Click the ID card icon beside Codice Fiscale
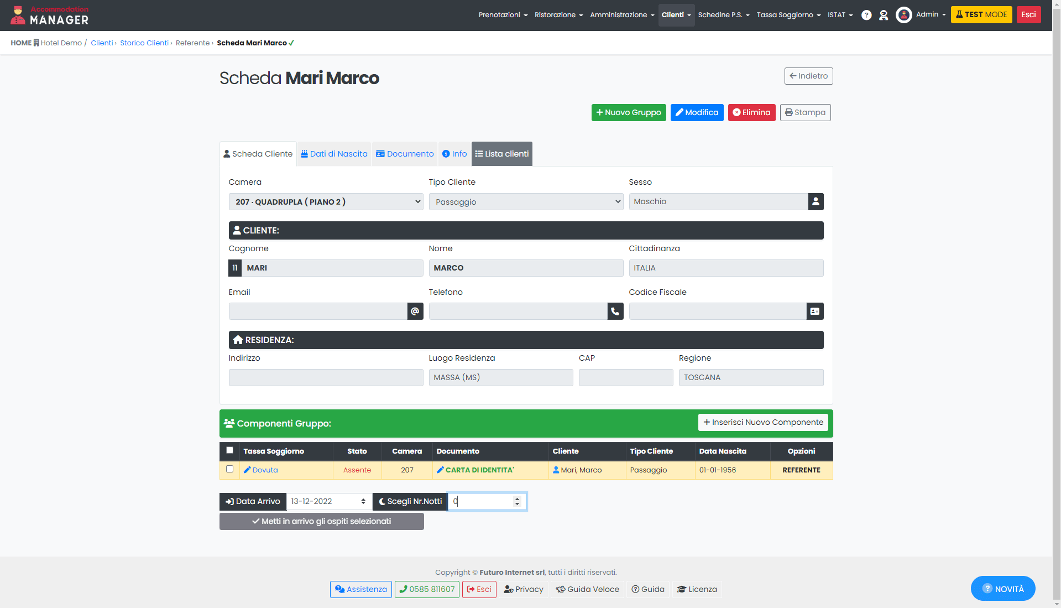Viewport: 1061px width, 608px height. [815, 311]
